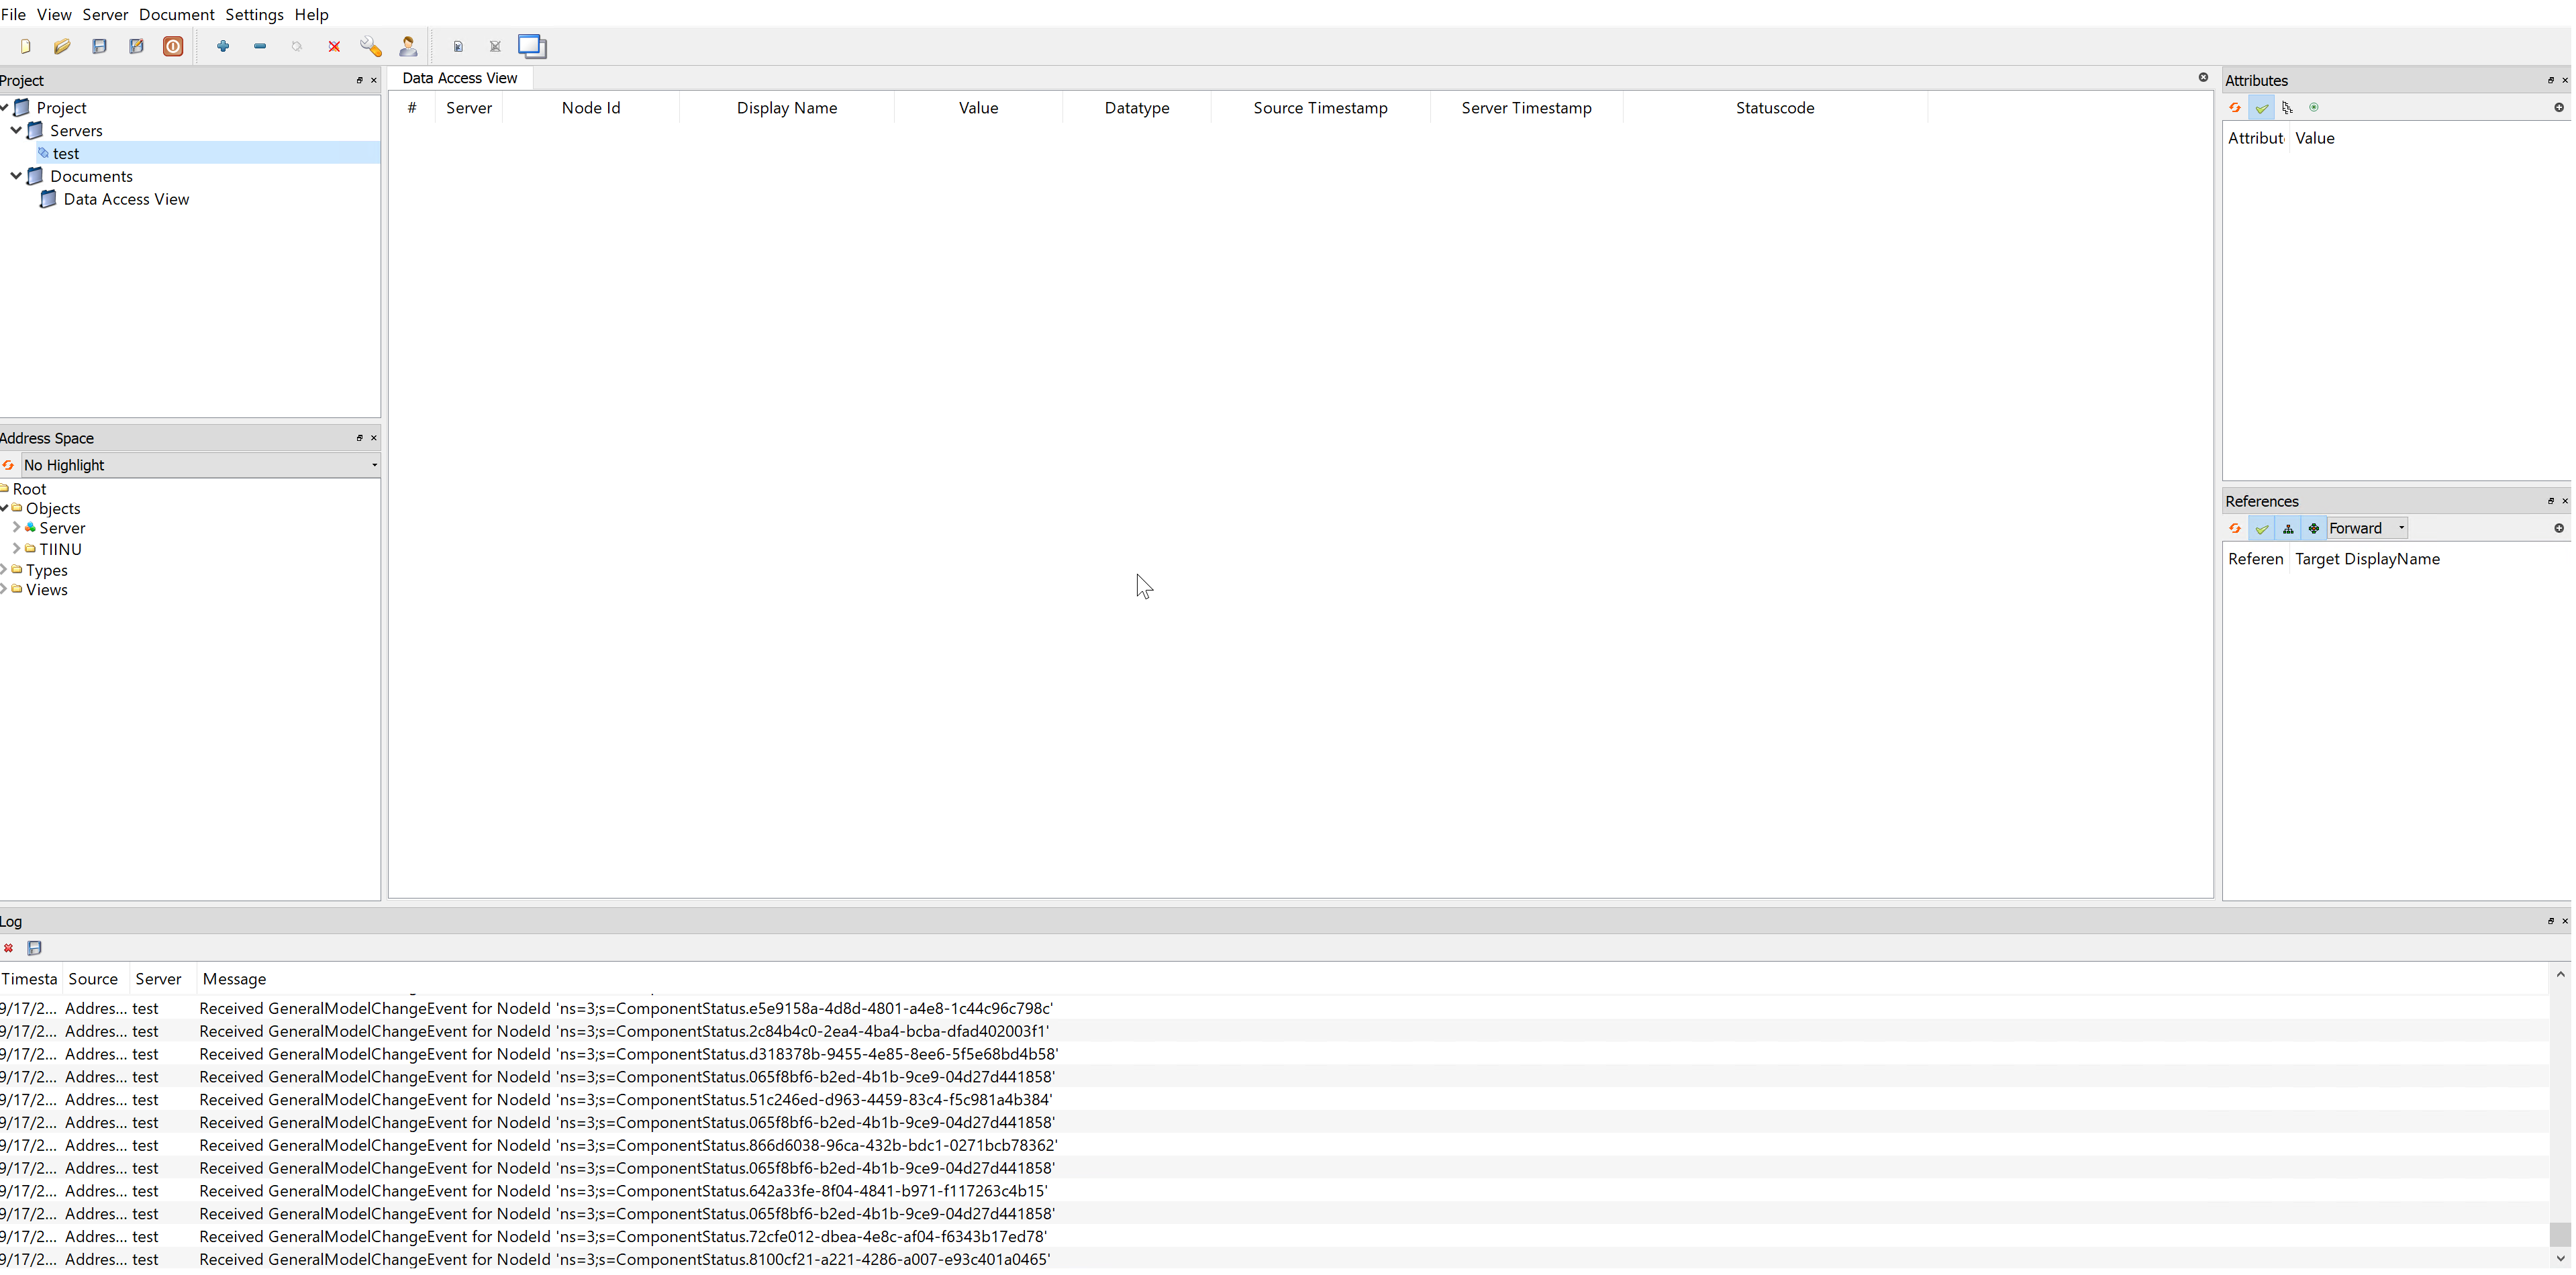This screenshot has width=2576, height=1275.
Task: Click the red shutdown icon in toolbar
Action: 173,46
